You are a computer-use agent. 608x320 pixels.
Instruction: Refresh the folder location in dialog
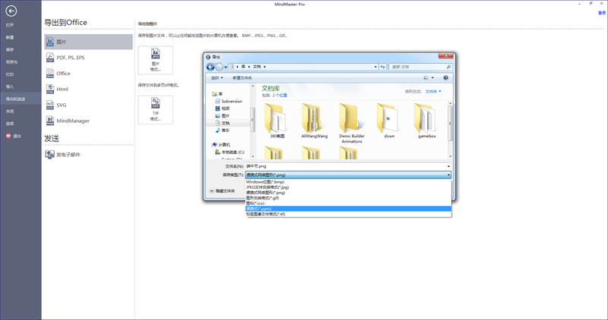coord(383,67)
